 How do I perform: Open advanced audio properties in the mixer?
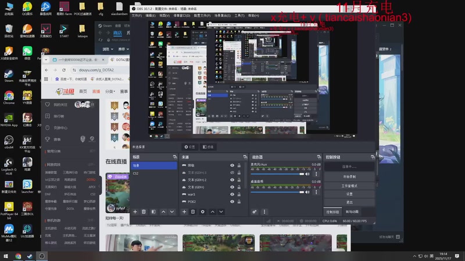pyautogui.click(x=255, y=212)
